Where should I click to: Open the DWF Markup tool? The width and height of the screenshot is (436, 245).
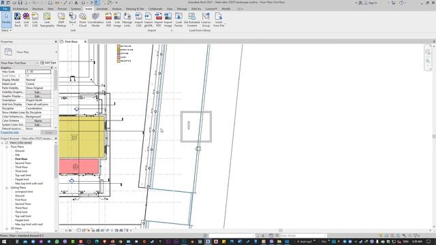click(x=61, y=20)
